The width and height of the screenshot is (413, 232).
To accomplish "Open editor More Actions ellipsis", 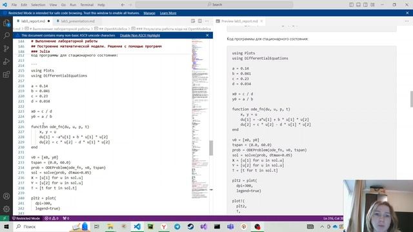I will (207, 21).
